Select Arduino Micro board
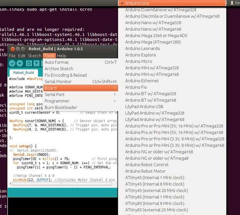The height and width of the screenshot is (215, 240). (172, 61)
